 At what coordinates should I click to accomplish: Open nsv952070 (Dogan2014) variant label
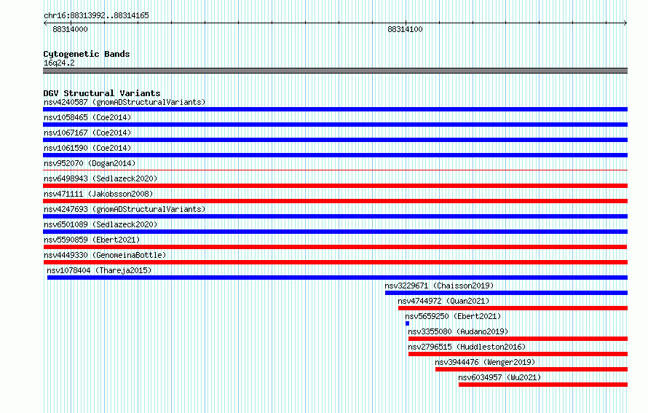click(90, 163)
